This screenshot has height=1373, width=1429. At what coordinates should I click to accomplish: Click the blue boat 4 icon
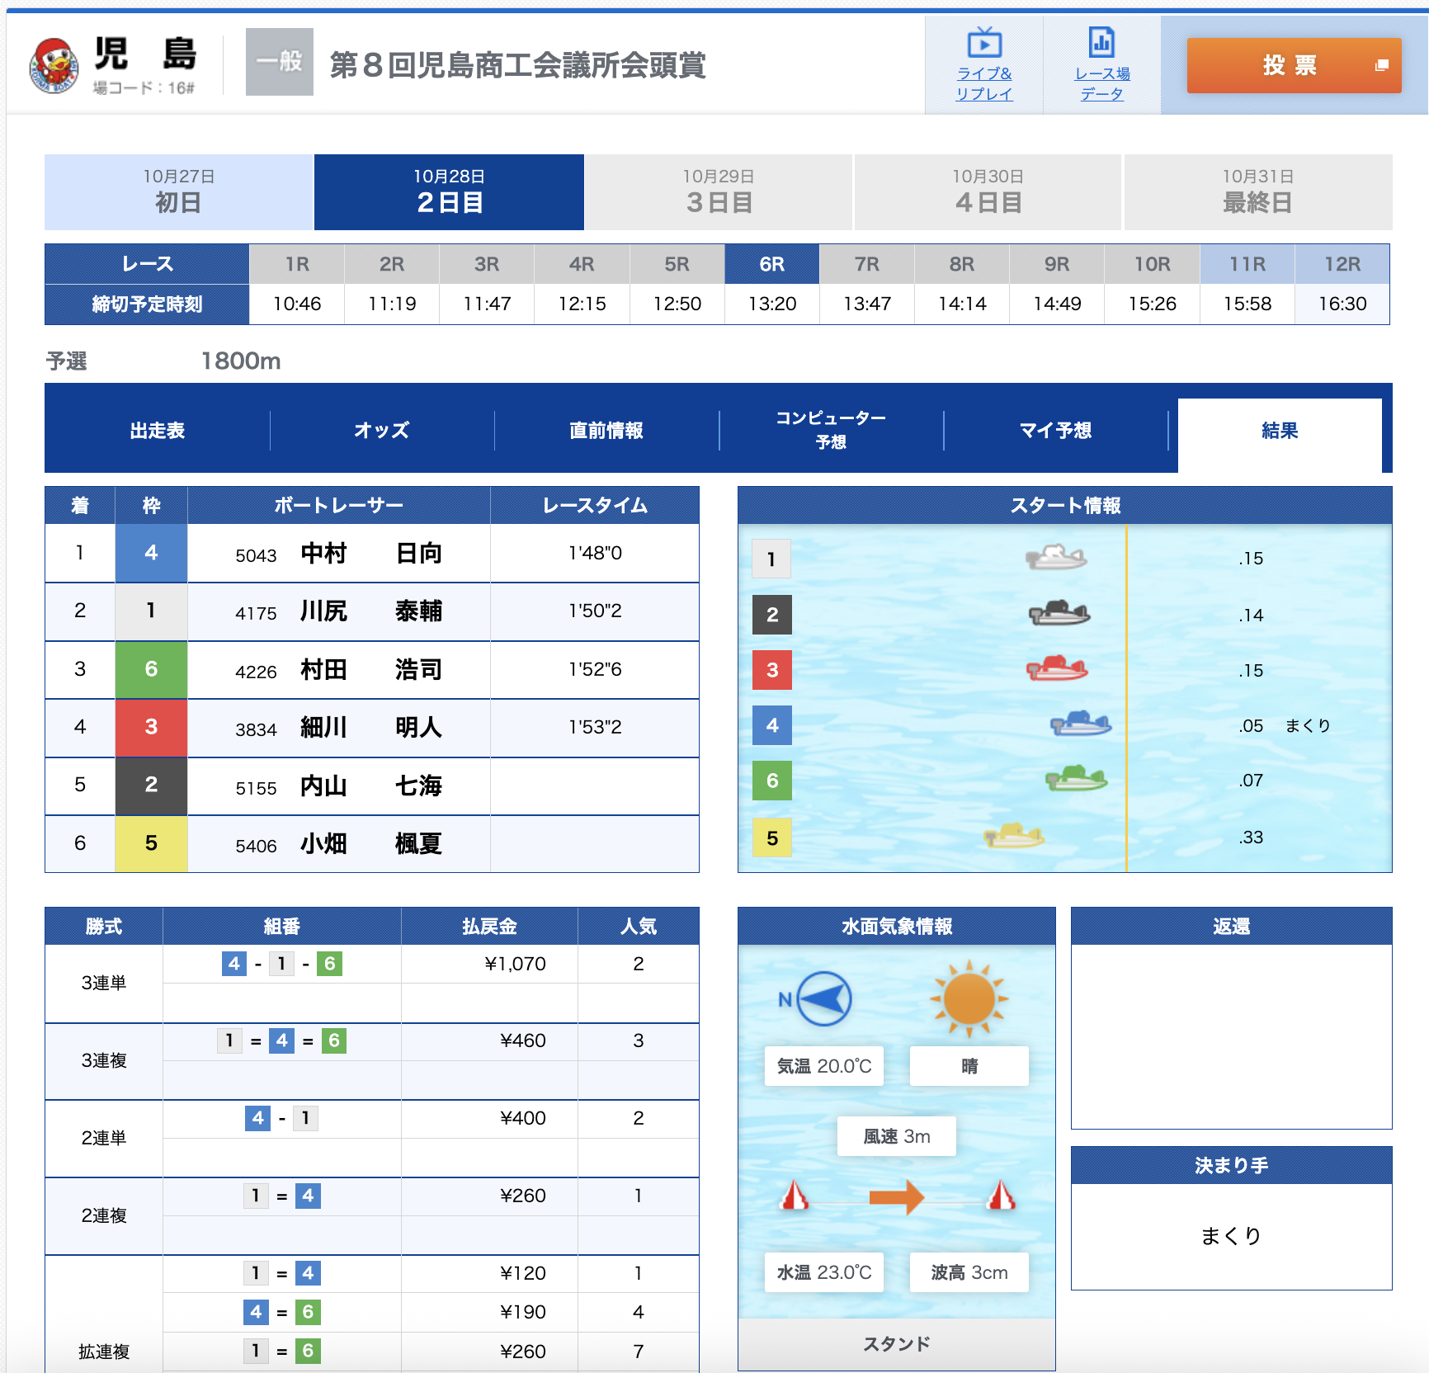click(1081, 724)
